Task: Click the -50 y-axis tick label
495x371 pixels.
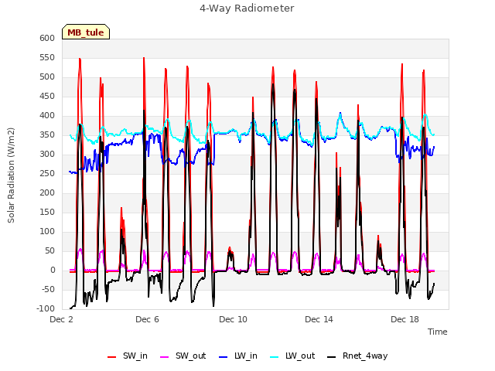Action: (x=49, y=290)
